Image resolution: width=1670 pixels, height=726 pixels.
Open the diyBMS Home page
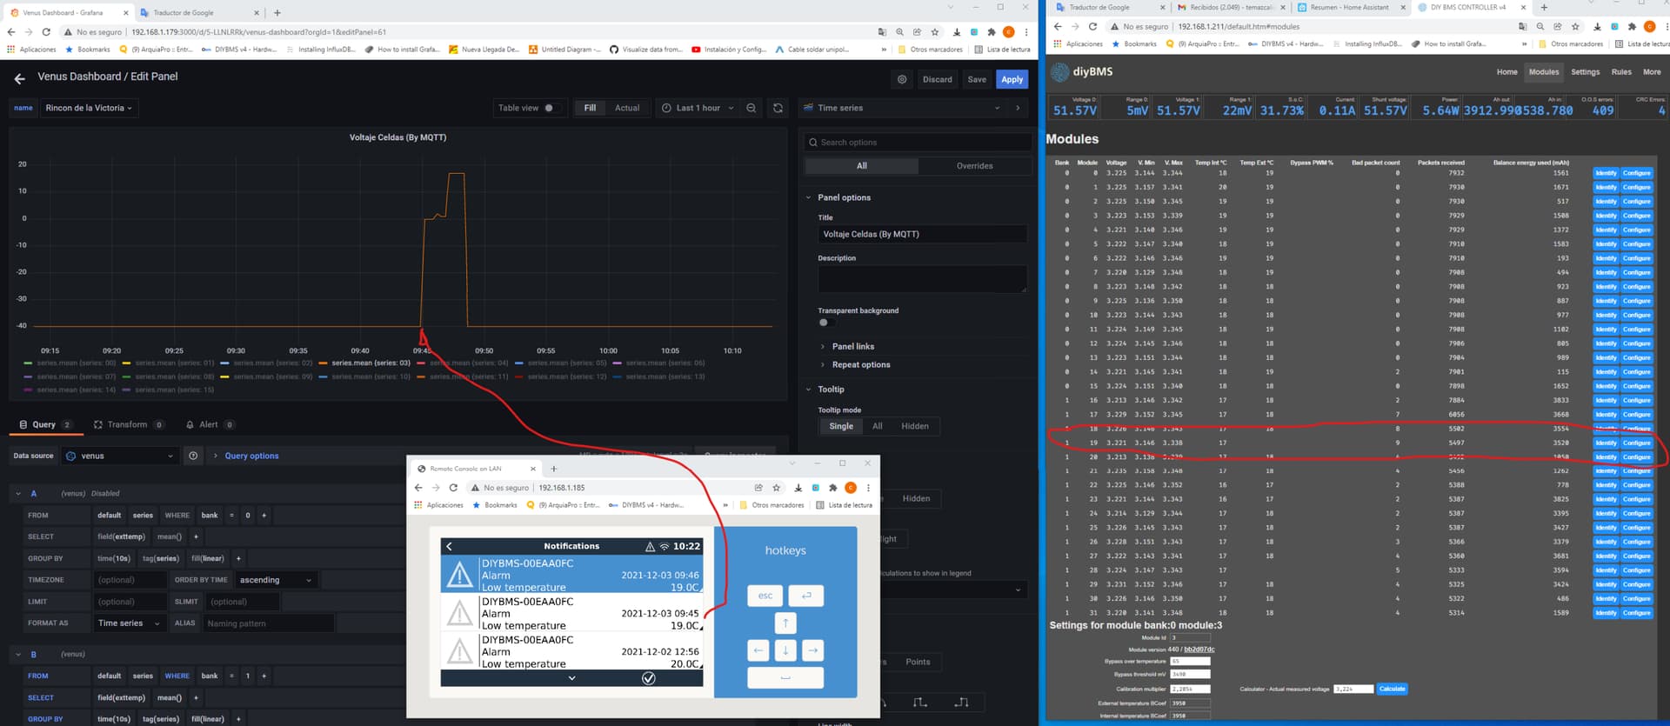[1506, 72]
